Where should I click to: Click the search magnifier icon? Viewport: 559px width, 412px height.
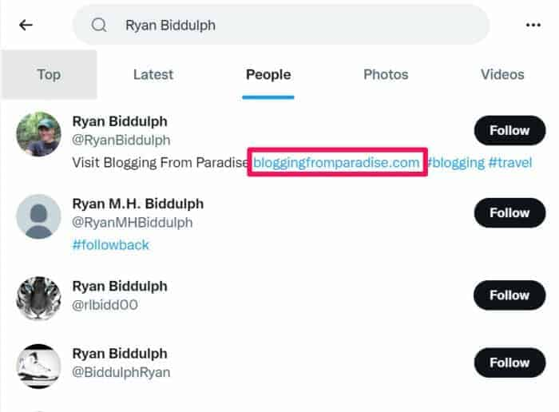[99, 25]
